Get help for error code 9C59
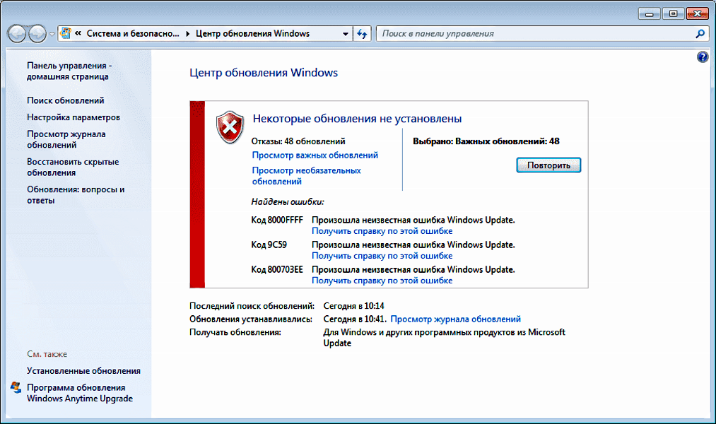This screenshot has width=716, height=424. [382, 256]
